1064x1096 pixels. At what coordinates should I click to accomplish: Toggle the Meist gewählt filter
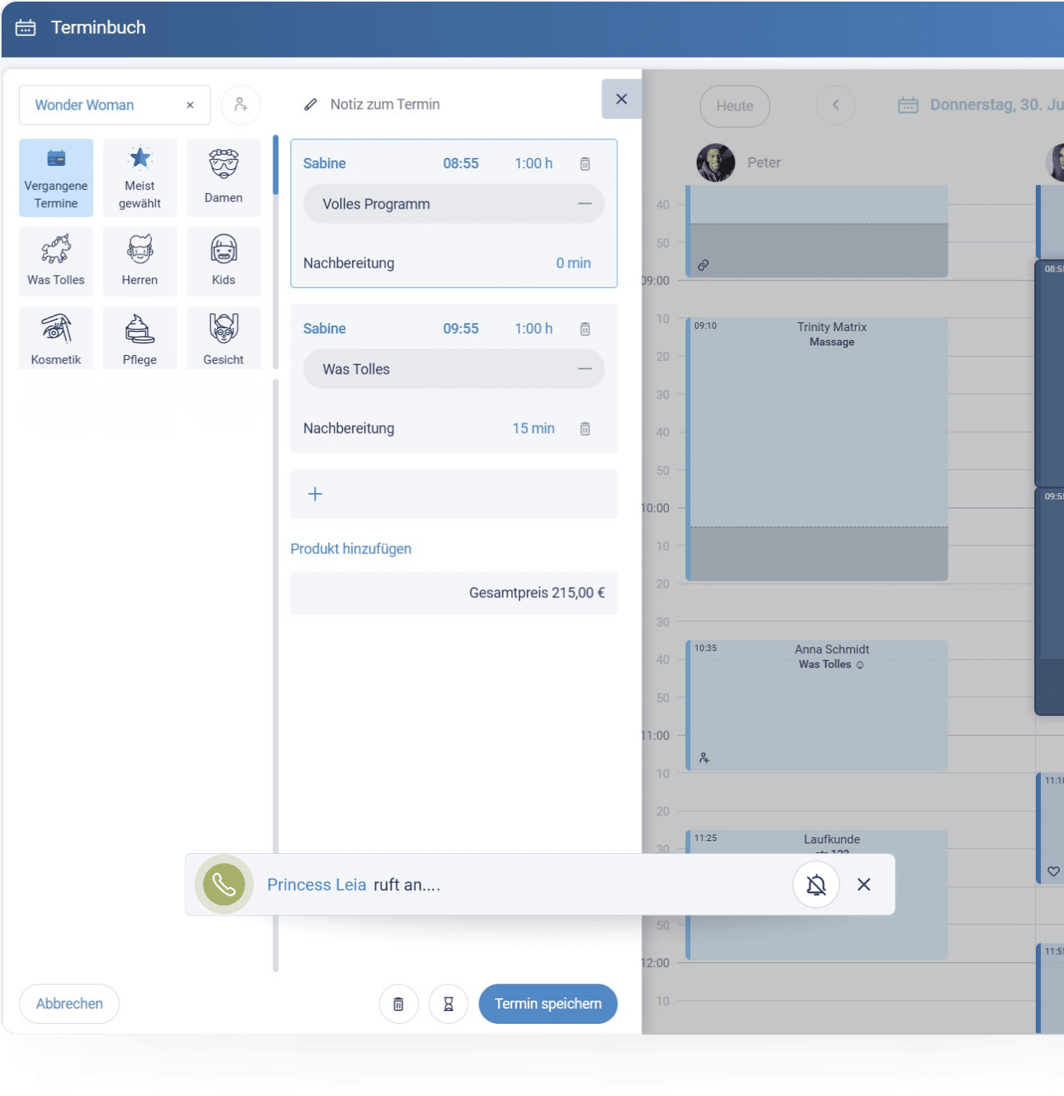pos(140,178)
